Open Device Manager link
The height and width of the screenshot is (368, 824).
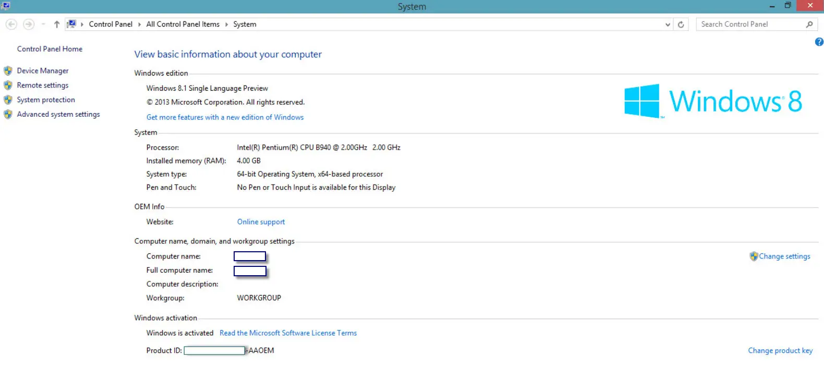click(x=43, y=71)
